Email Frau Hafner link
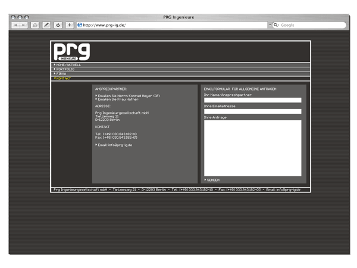357x268 pixels. [118, 99]
